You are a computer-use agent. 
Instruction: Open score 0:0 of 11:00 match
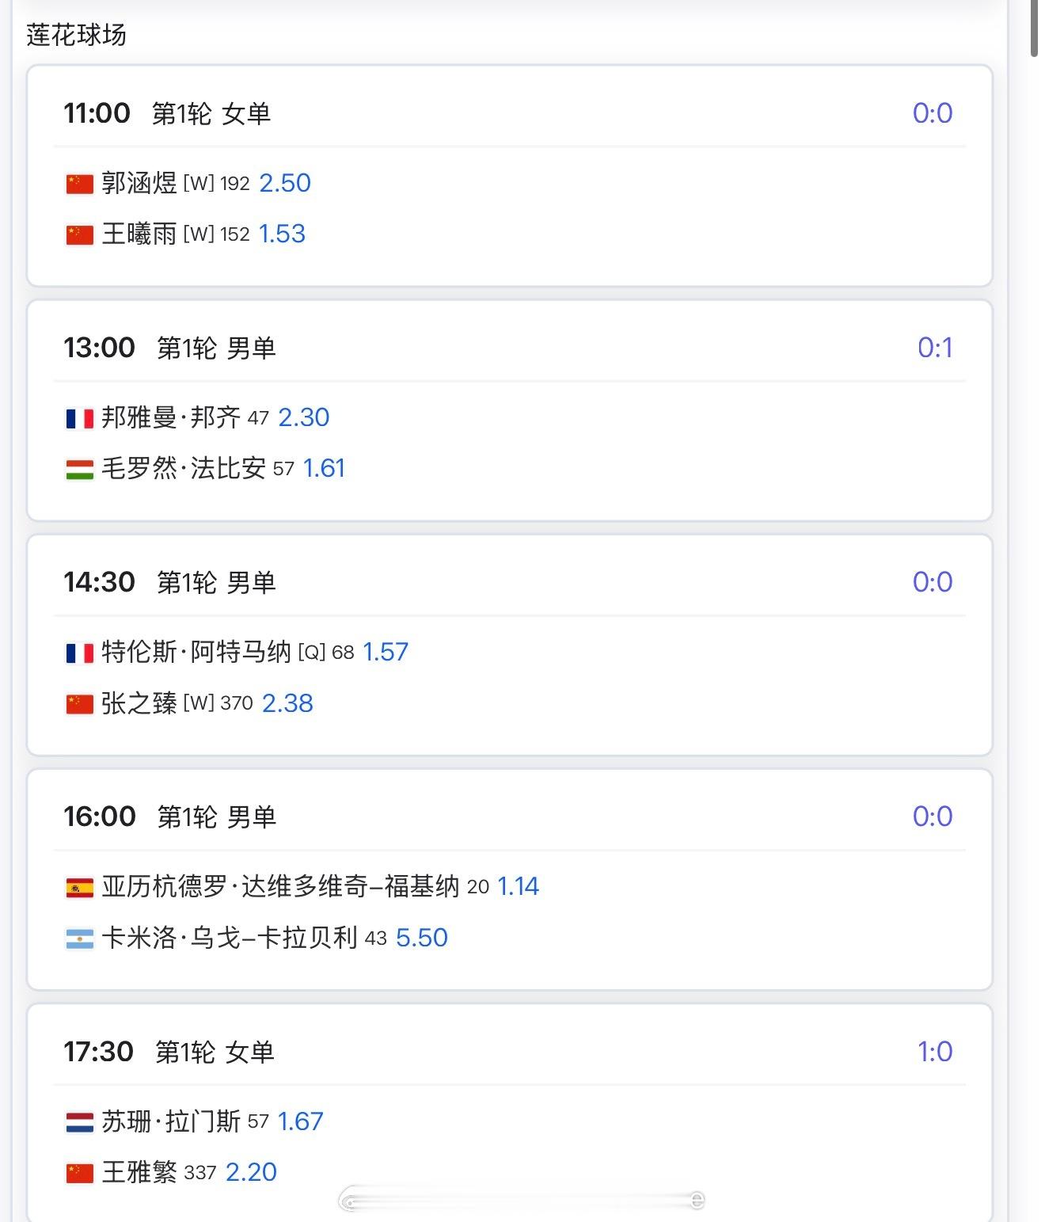click(x=933, y=113)
